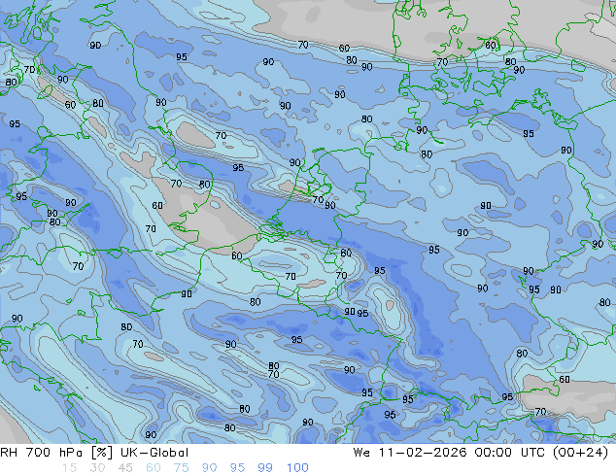Select the legend value 99
The height and width of the screenshot is (476, 616).
(265, 468)
